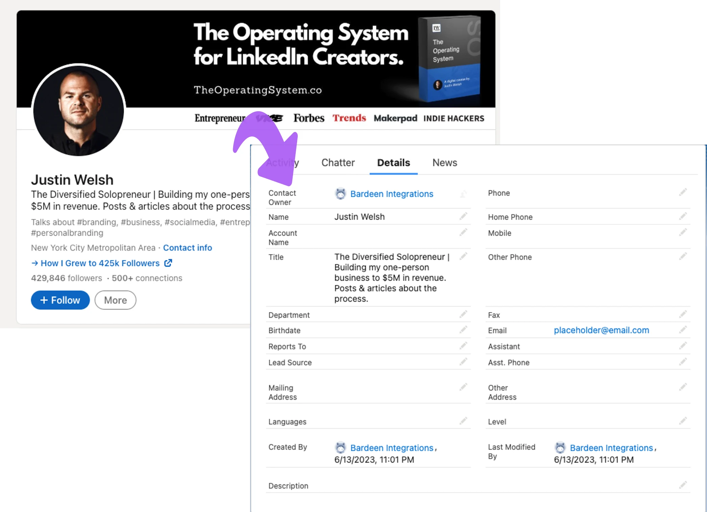707x512 pixels.
Task: Edit the Title field pencil icon
Action: click(463, 256)
